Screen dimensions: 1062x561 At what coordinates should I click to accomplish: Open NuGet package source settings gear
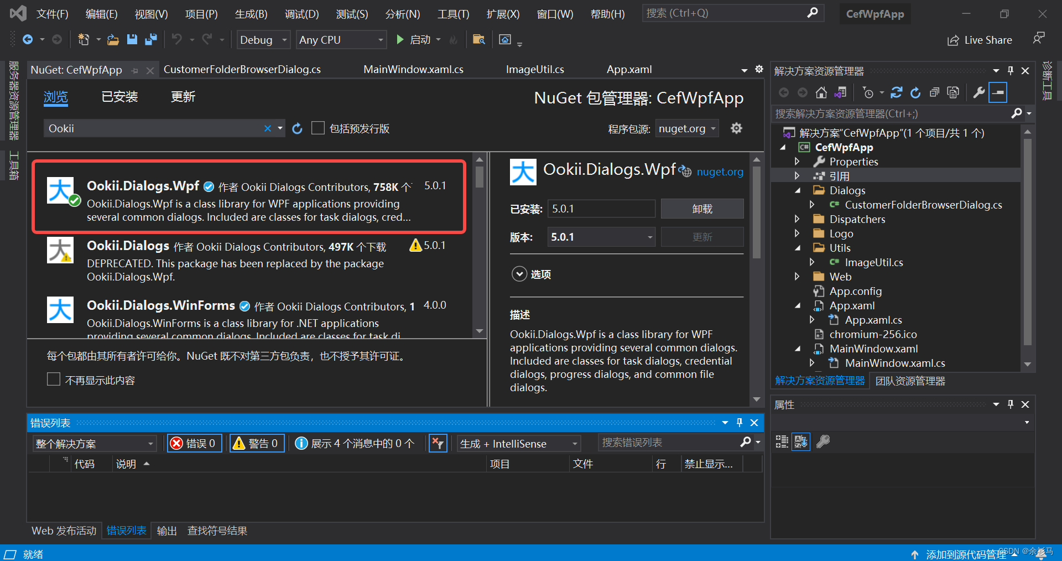coord(736,128)
